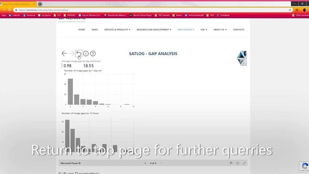
Task: Click the Microsoft Power BI label
Action: click(70, 163)
